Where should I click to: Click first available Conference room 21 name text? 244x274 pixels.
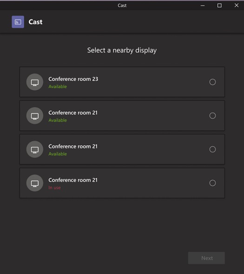click(x=73, y=113)
